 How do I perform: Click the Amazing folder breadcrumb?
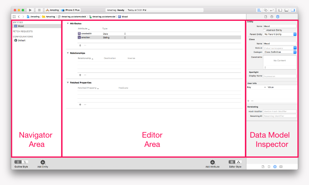pos(49,17)
